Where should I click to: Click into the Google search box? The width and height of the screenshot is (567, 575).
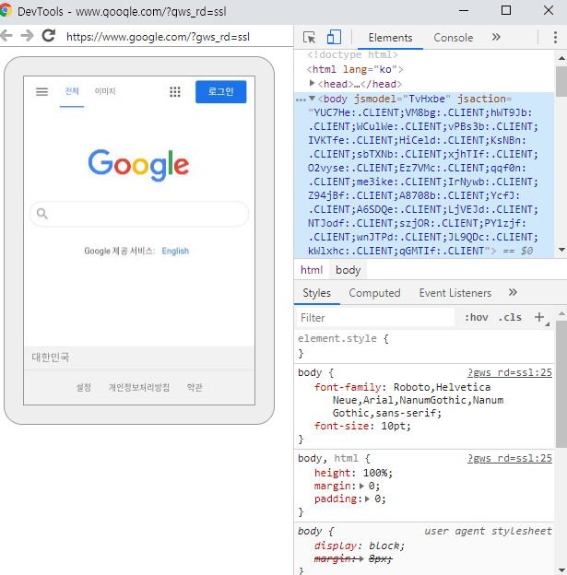pos(139,214)
